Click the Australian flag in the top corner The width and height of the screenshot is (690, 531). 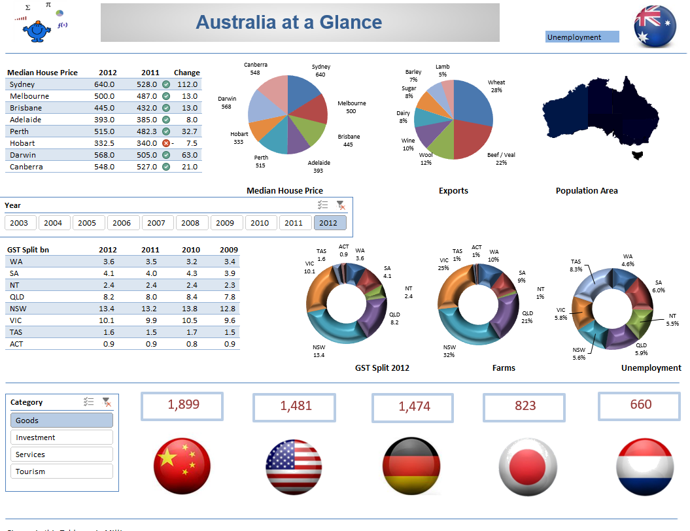[x=654, y=27]
